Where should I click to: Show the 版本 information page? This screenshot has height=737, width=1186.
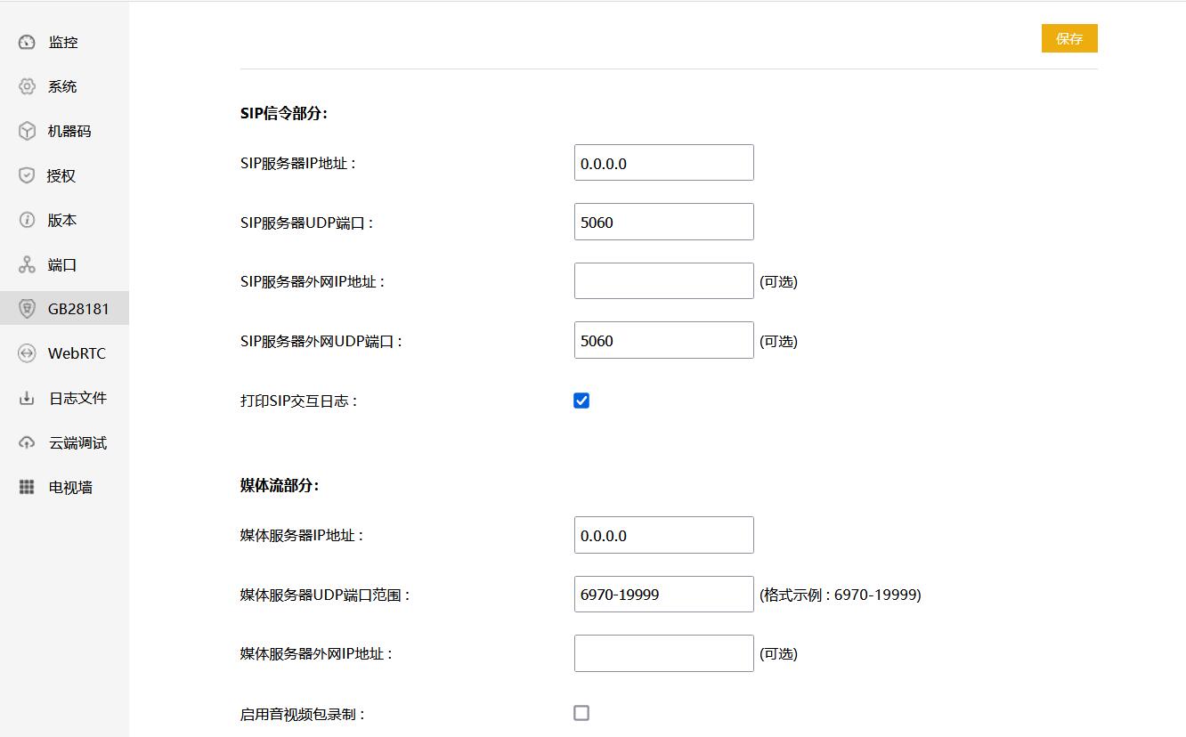(64, 220)
